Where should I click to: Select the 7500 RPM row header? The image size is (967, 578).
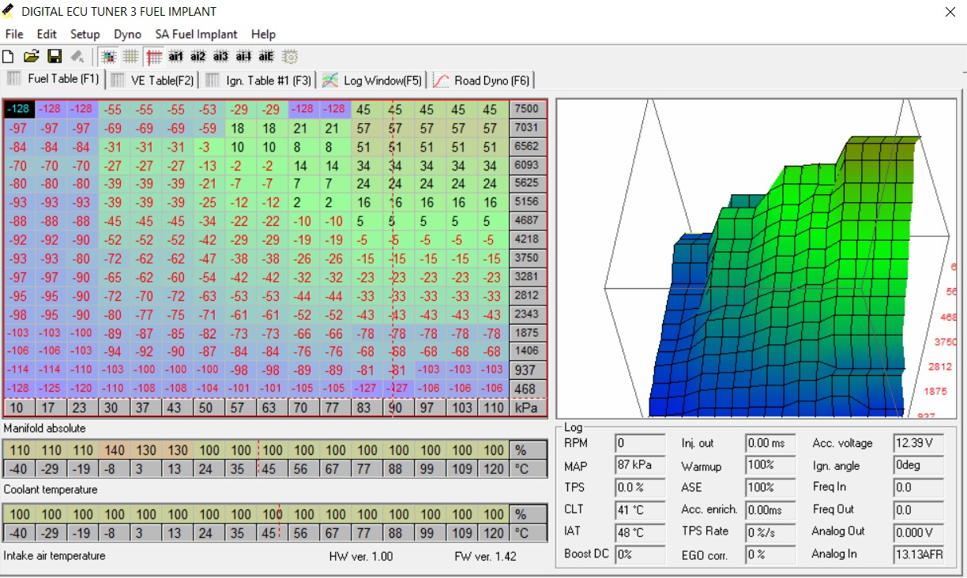coord(527,109)
